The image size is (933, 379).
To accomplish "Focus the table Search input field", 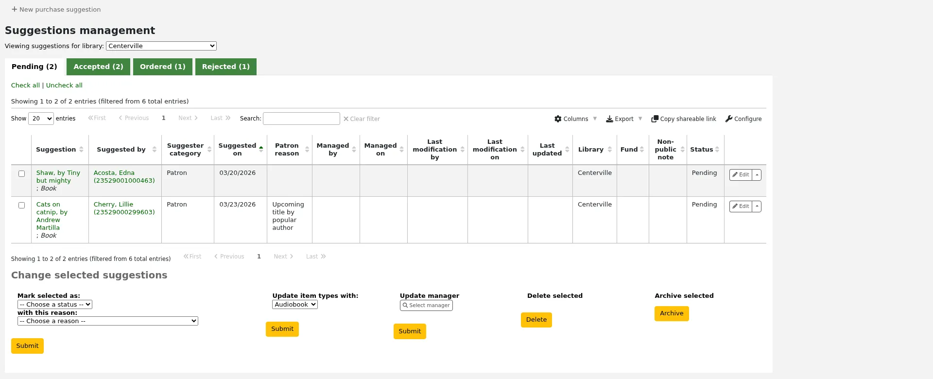I will coord(301,119).
